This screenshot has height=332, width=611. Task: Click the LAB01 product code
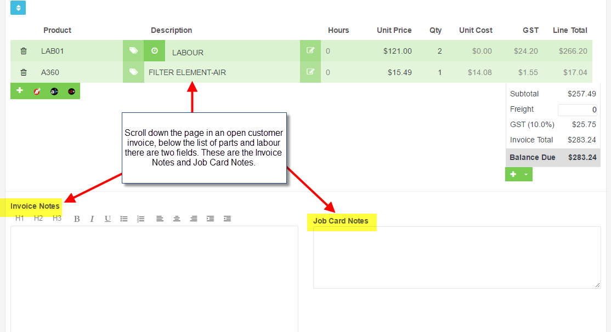coord(52,51)
